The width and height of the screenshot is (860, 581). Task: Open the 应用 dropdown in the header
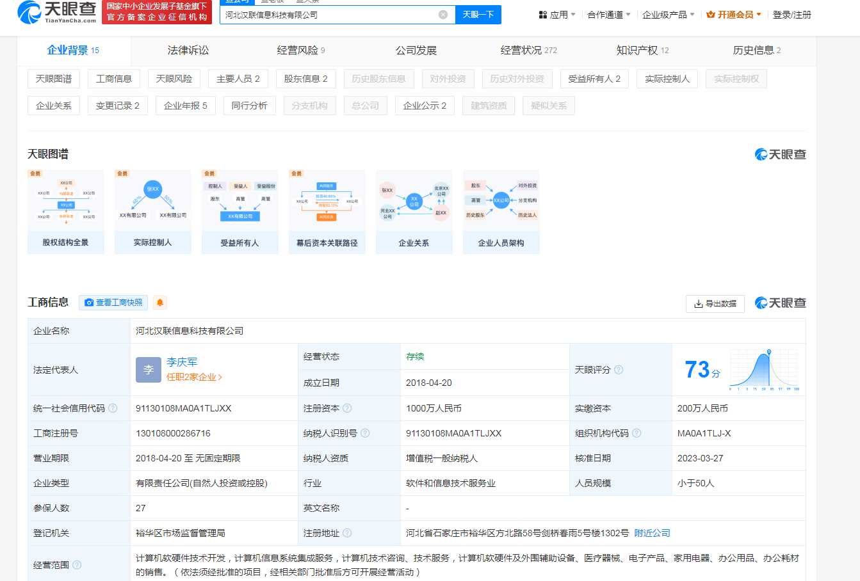click(x=557, y=15)
